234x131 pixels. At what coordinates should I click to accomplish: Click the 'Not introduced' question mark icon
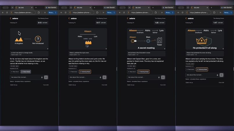point(38,39)
